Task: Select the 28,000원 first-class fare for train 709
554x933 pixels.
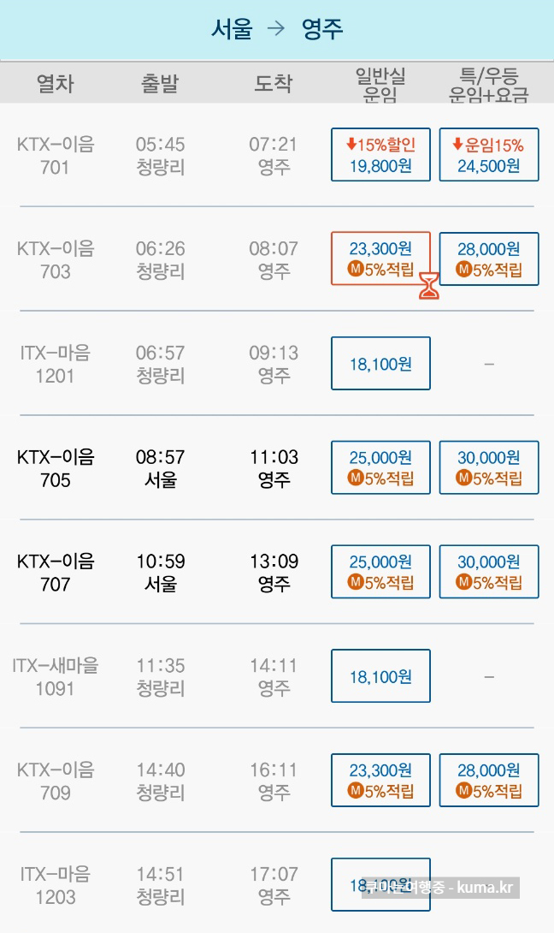Action: pos(489,781)
